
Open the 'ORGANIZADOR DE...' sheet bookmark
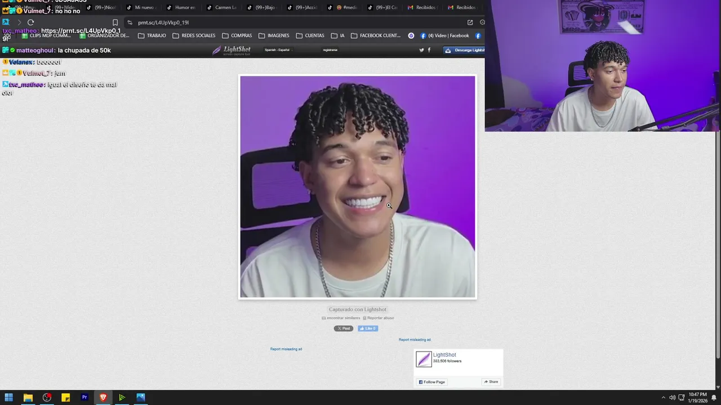click(x=104, y=35)
